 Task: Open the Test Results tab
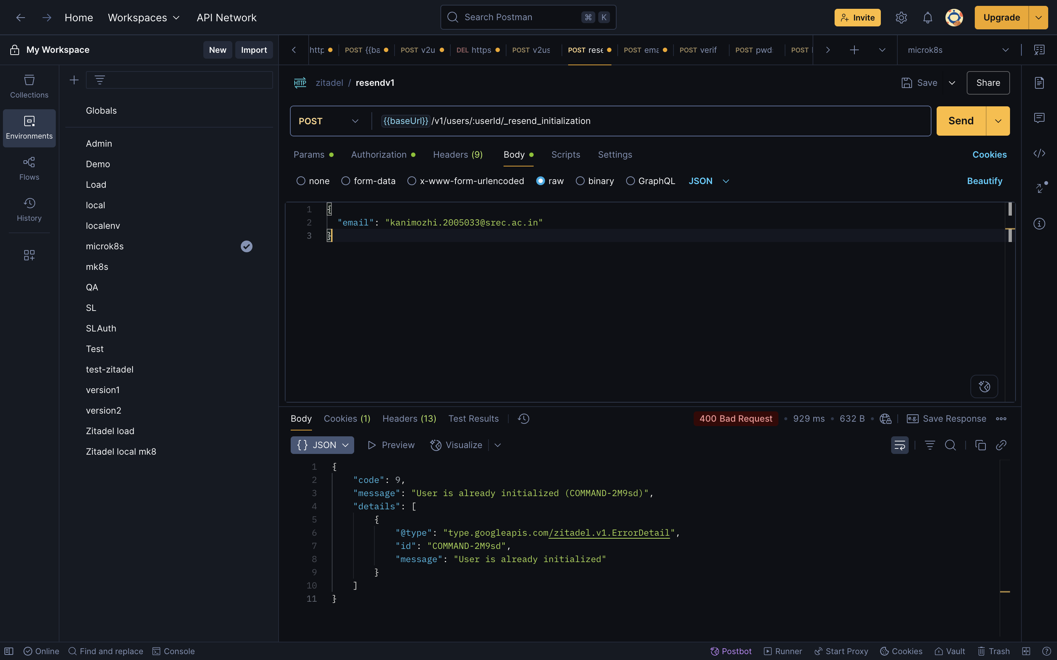pos(473,419)
